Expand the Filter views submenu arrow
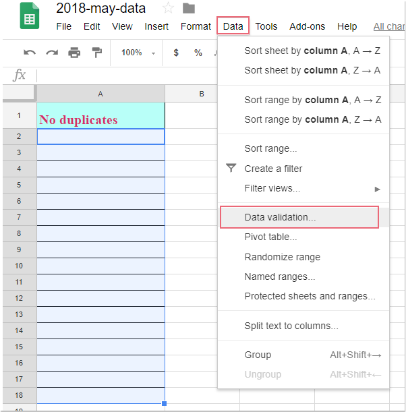The height and width of the screenshot is (412, 406). (378, 189)
